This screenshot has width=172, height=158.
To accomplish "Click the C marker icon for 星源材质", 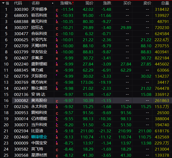I will pyautogui.click(x=57, y=156).
